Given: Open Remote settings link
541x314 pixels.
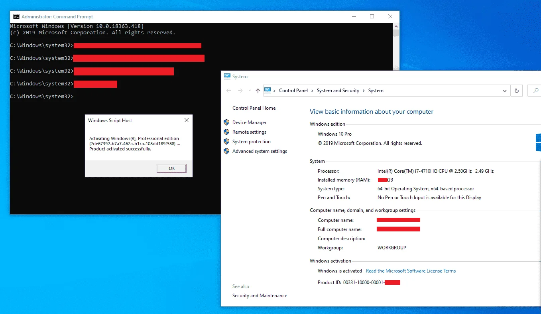Looking at the screenshot, I should tap(249, 132).
